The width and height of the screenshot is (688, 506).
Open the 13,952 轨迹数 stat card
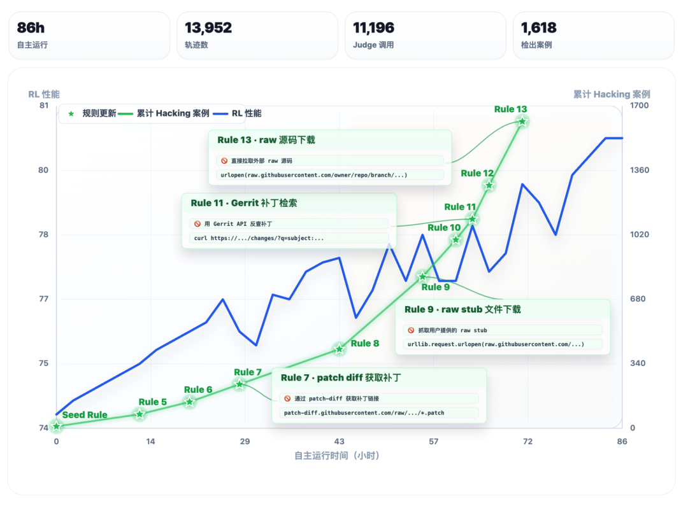(x=257, y=36)
